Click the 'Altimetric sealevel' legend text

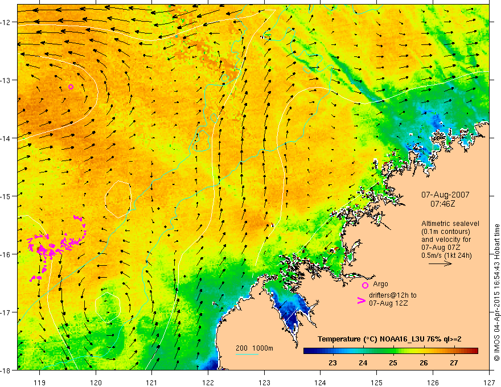pyautogui.click(x=450, y=224)
